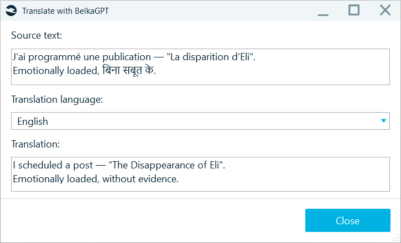
Task: Expand the language list via the blue arrow
Action: pos(383,121)
